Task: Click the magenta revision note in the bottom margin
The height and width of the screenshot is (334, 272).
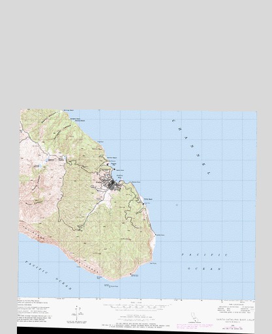Action: point(195,326)
